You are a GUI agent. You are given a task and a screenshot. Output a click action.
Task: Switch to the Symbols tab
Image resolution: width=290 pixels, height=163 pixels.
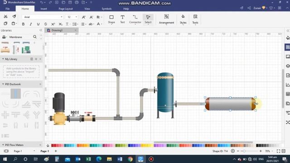click(x=106, y=9)
